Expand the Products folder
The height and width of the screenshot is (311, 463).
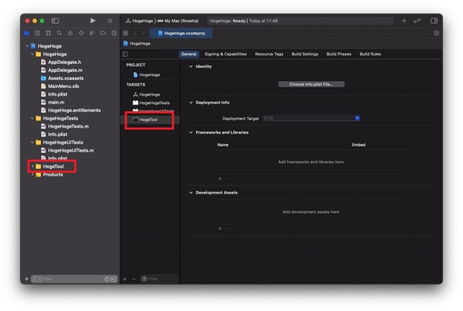33,175
